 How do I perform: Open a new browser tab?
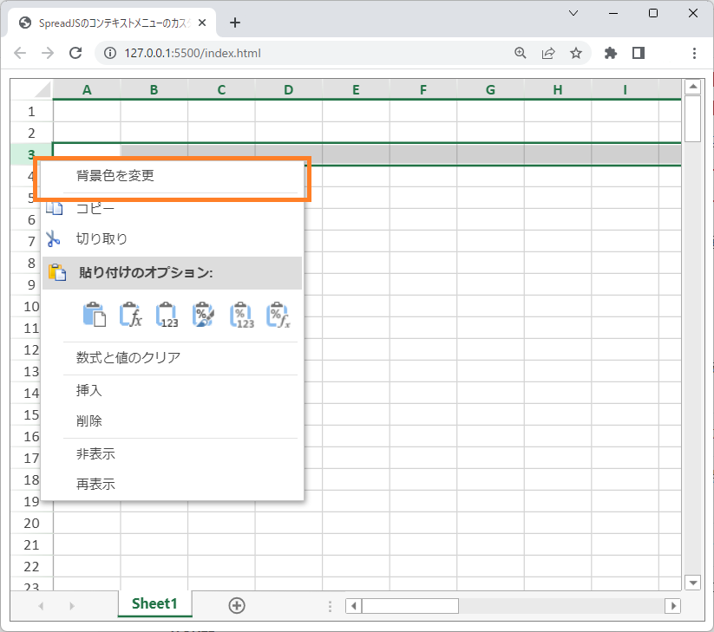click(x=235, y=23)
